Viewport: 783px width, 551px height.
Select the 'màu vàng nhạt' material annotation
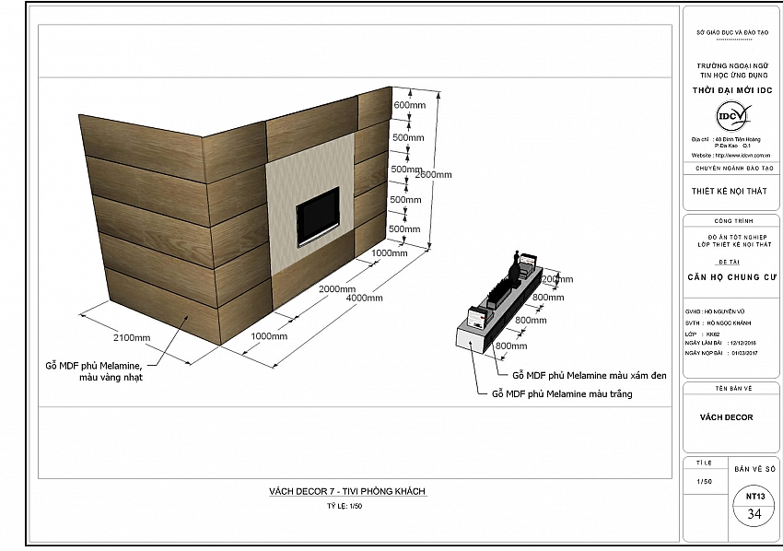point(111,377)
